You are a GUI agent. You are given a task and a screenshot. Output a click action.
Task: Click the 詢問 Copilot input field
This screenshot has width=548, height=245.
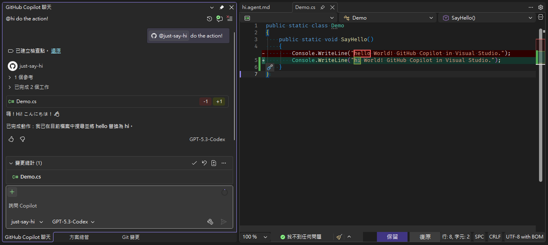click(x=120, y=206)
